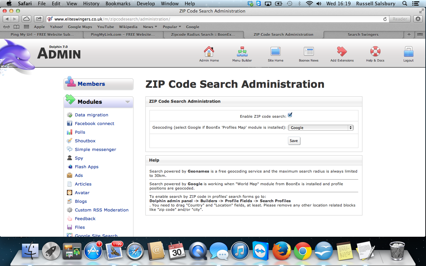The image size is (426, 266).
Task: Open Boonex News icon
Action: point(309,52)
